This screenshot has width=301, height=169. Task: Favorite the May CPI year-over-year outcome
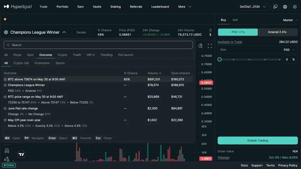pyautogui.click(x=5, y=120)
